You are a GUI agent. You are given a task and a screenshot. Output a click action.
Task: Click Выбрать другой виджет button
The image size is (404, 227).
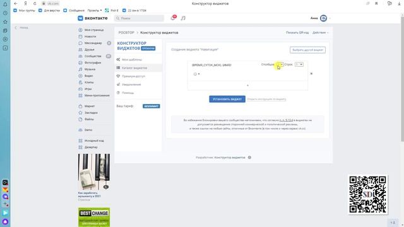click(307, 50)
